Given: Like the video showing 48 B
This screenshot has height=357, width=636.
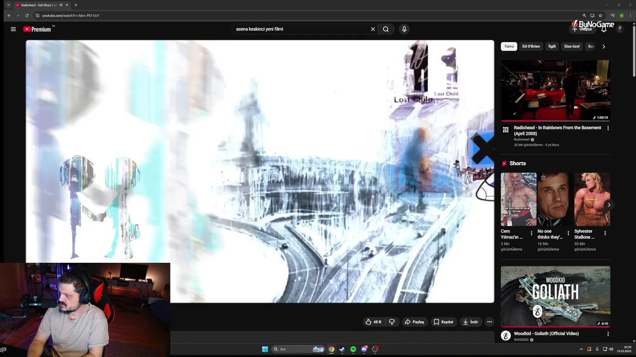Looking at the screenshot, I should [373, 322].
